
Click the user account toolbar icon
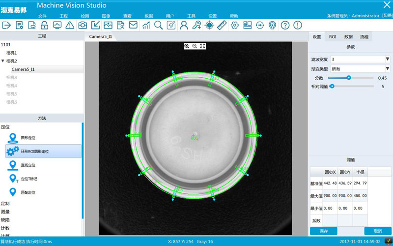(184, 25)
